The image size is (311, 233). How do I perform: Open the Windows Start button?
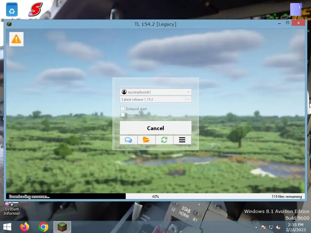click(7, 227)
